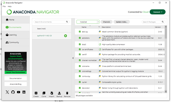Open the File menu
The width and height of the screenshot is (171, 102).
(x=4, y=6)
